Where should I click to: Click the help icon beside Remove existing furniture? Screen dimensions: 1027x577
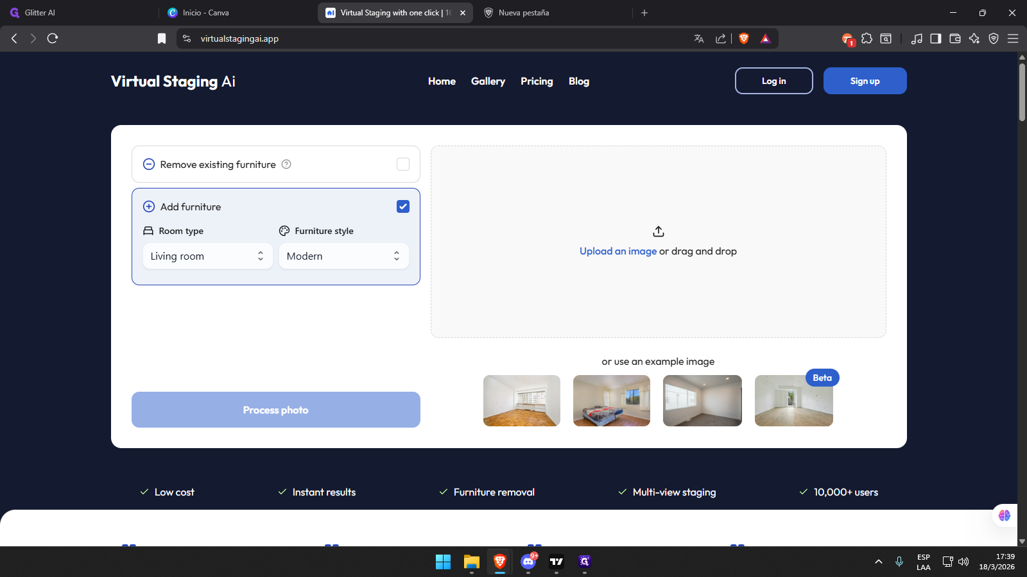tap(286, 164)
